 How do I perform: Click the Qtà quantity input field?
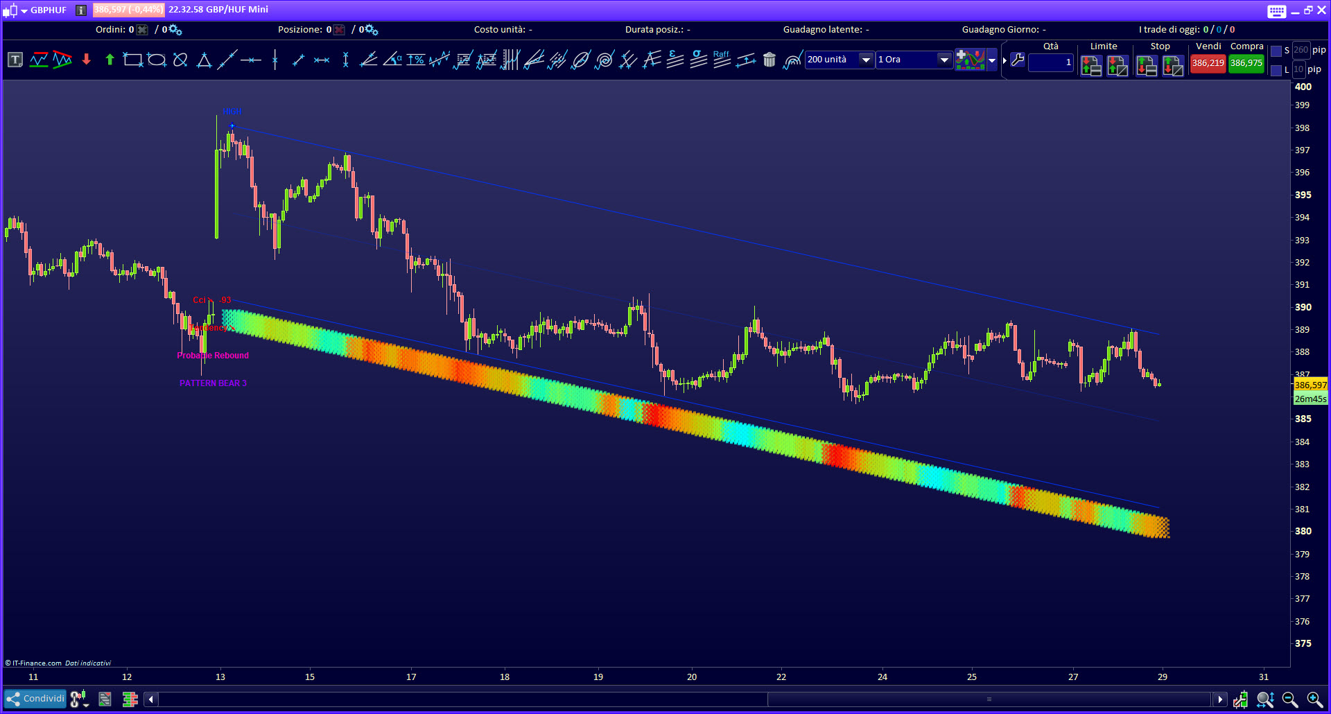(1050, 62)
